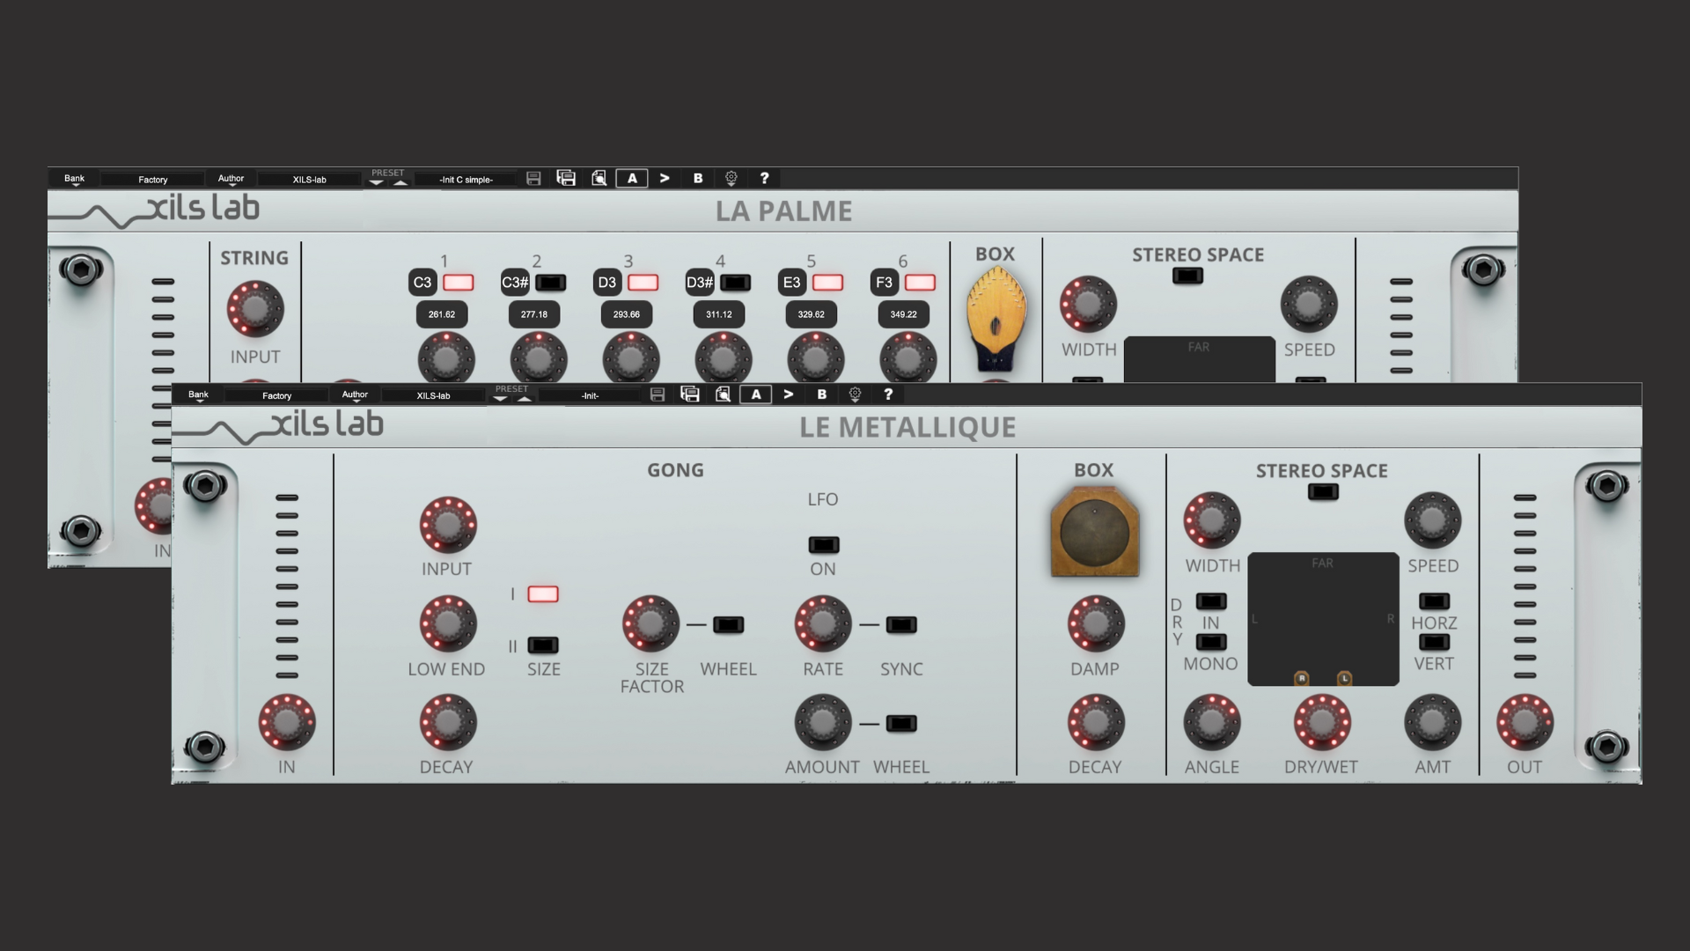
Task: Enable the MONO switch in Stereo Space
Action: [1211, 643]
